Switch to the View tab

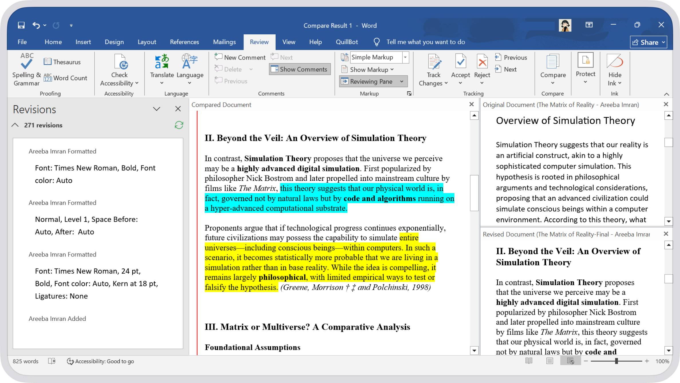[x=288, y=42]
